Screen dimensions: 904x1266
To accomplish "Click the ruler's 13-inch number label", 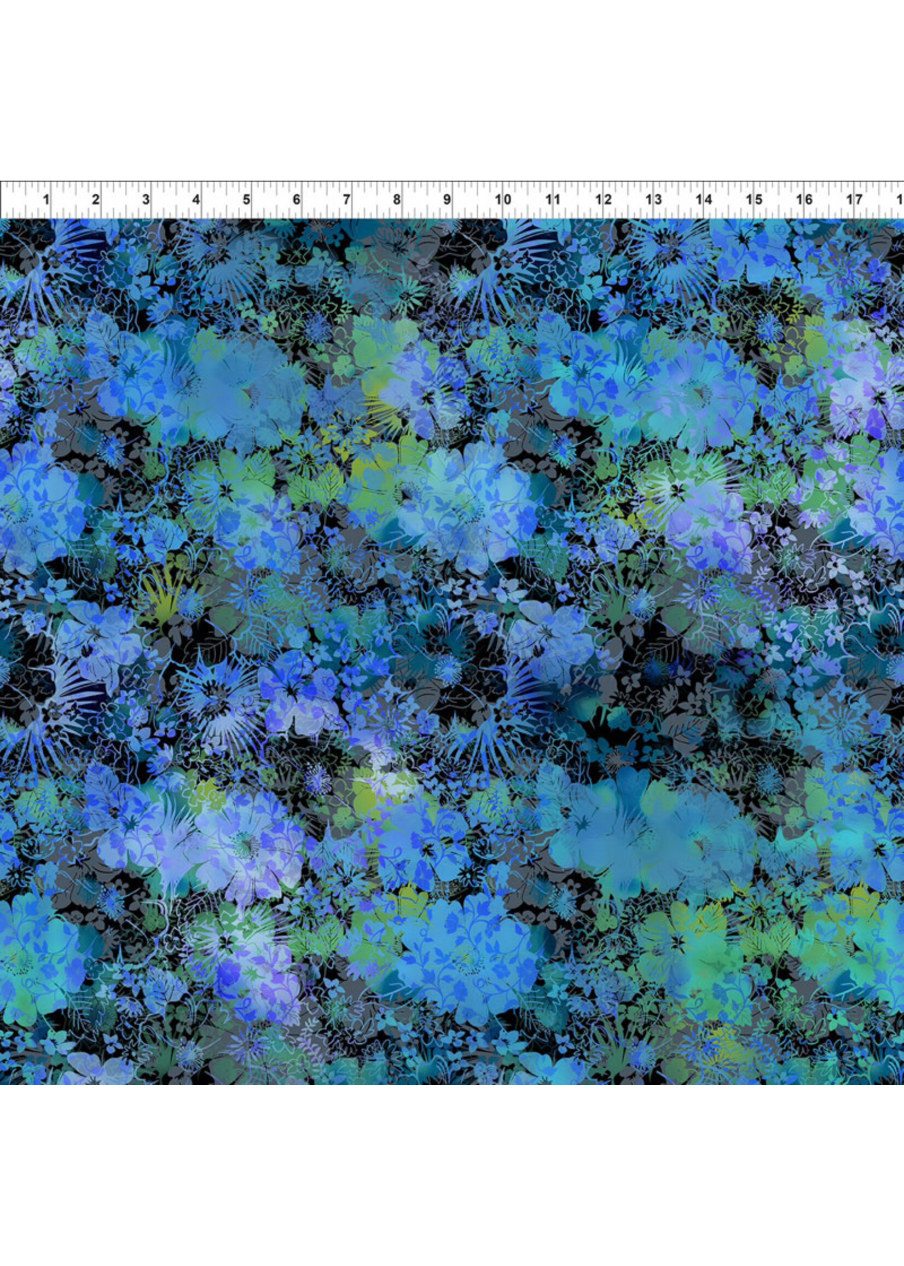I will [x=653, y=199].
